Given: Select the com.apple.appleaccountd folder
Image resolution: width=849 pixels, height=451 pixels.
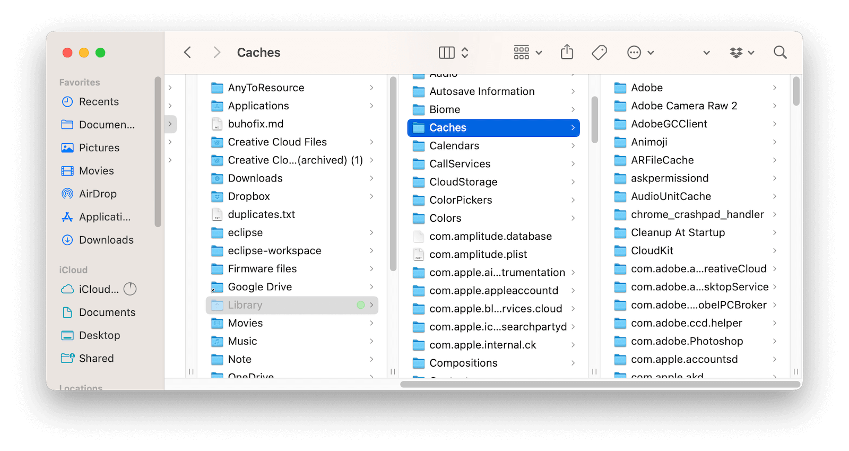Looking at the screenshot, I should (x=493, y=290).
